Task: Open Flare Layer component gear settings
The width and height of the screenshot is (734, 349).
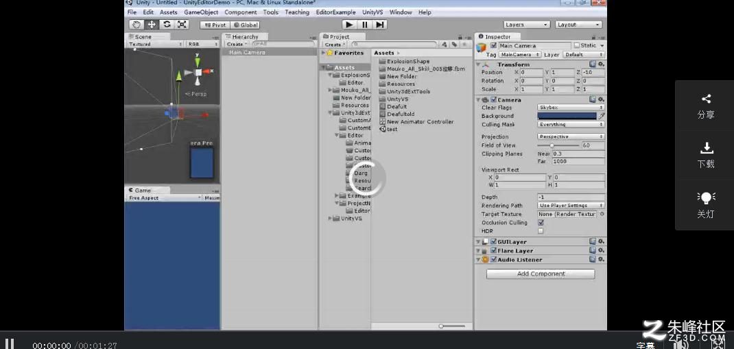Action: (601, 250)
